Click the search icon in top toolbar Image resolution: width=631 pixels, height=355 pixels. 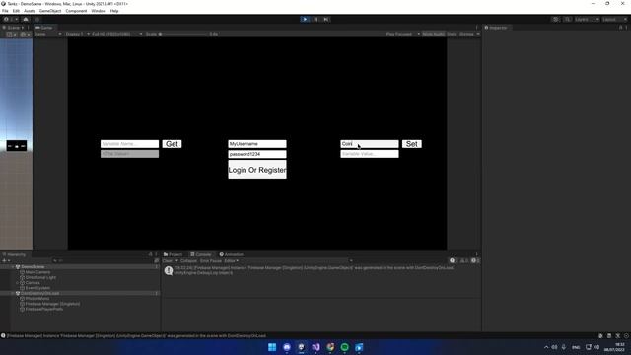click(x=568, y=20)
